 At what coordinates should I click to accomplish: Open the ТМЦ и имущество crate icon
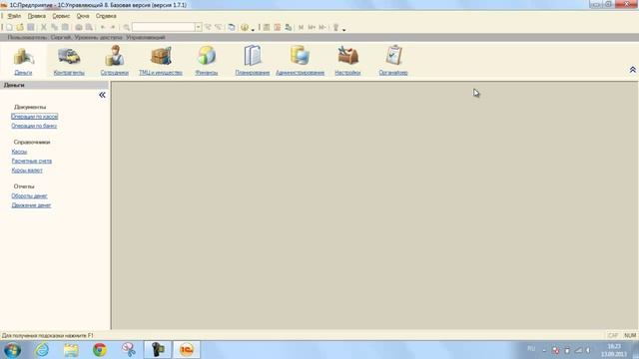[x=161, y=56]
